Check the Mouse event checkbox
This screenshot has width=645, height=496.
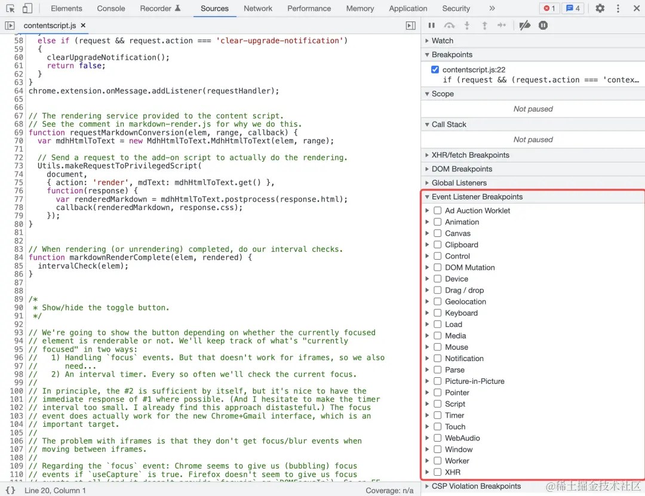tap(438, 347)
